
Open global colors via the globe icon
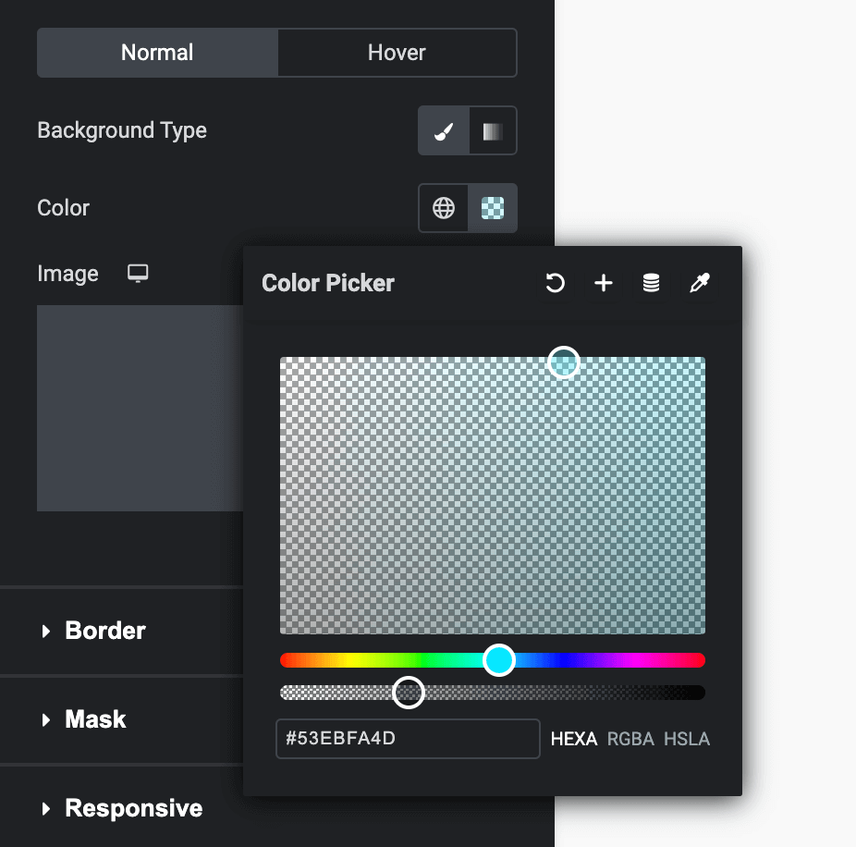(x=443, y=207)
